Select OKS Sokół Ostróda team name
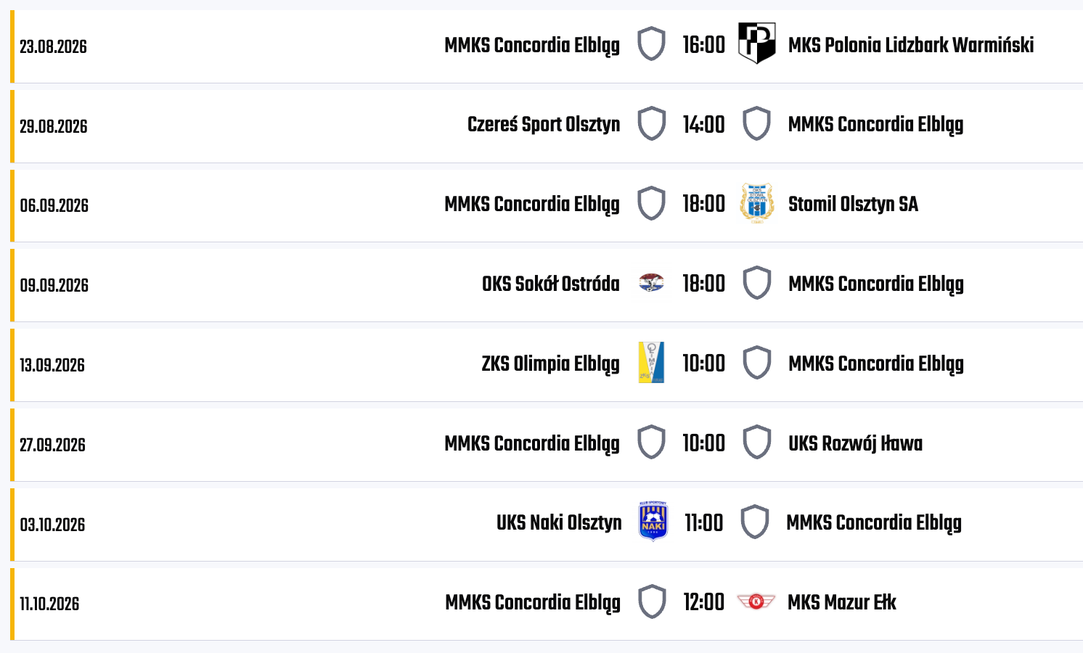Viewport: 1083px width, 653px height. tap(551, 284)
